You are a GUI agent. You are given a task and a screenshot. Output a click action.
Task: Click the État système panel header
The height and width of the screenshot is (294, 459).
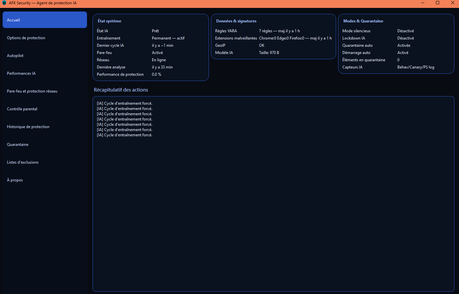(109, 21)
